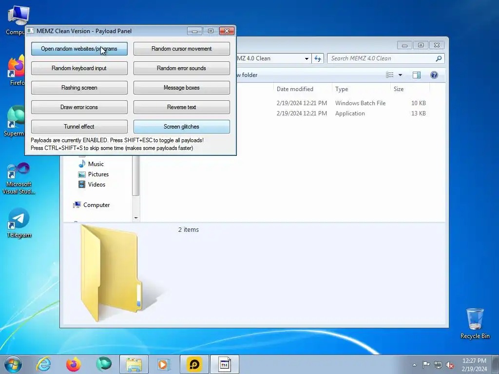Click the network tray icon

tap(438, 365)
